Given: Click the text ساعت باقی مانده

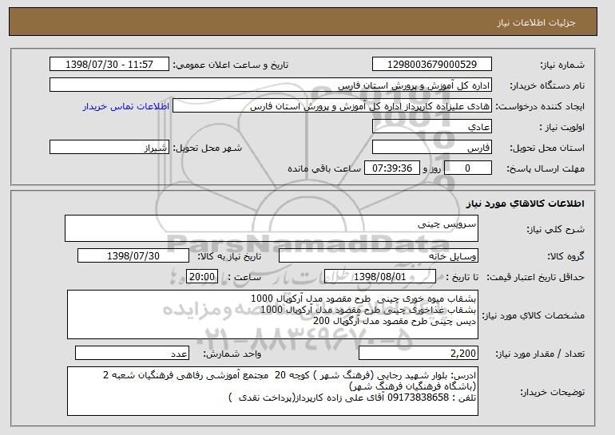Looking at the screenshot, I should click(324, 168).
